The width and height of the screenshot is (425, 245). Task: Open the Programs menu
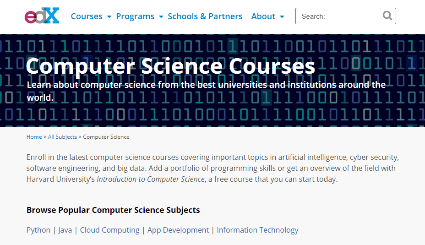[135, 16]
